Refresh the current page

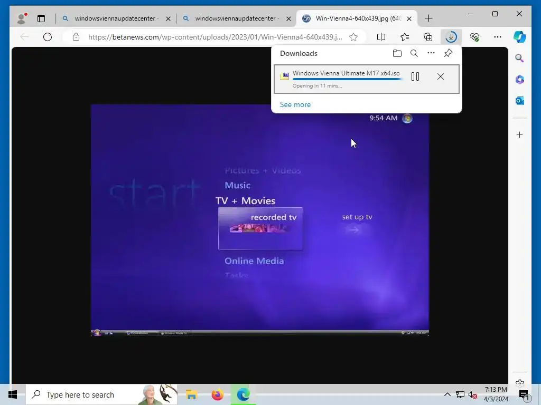tap(48, 37)
